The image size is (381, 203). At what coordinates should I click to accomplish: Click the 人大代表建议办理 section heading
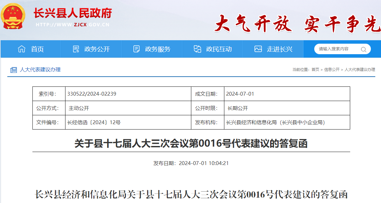click(x=40, y=70)
